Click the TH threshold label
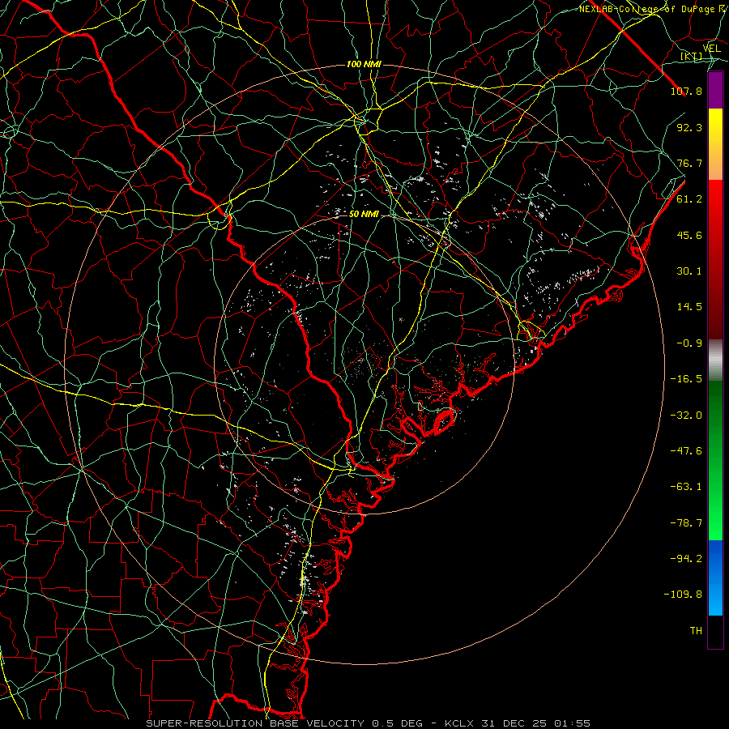 [x=696, y=631]
